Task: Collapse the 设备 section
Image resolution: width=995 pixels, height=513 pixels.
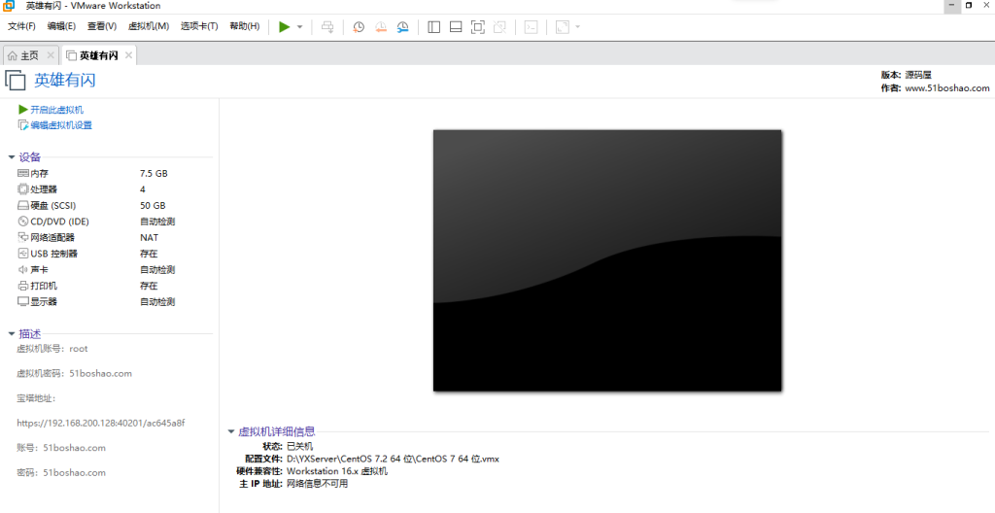Action: 12,157
